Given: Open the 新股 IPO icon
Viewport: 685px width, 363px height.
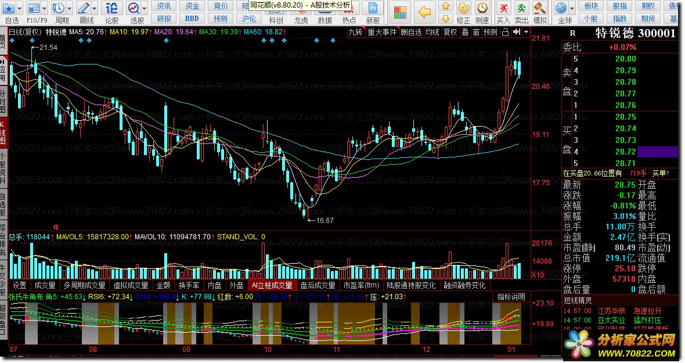Looking at the screenshot, I should (373, 8).
